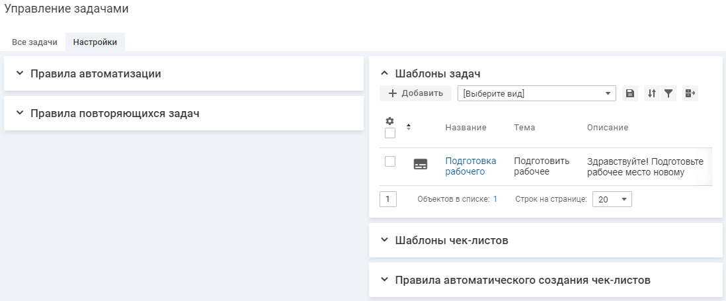Switch to the Все задачи tab
This screenshot has height=301, width=726.
pos(34,42)
